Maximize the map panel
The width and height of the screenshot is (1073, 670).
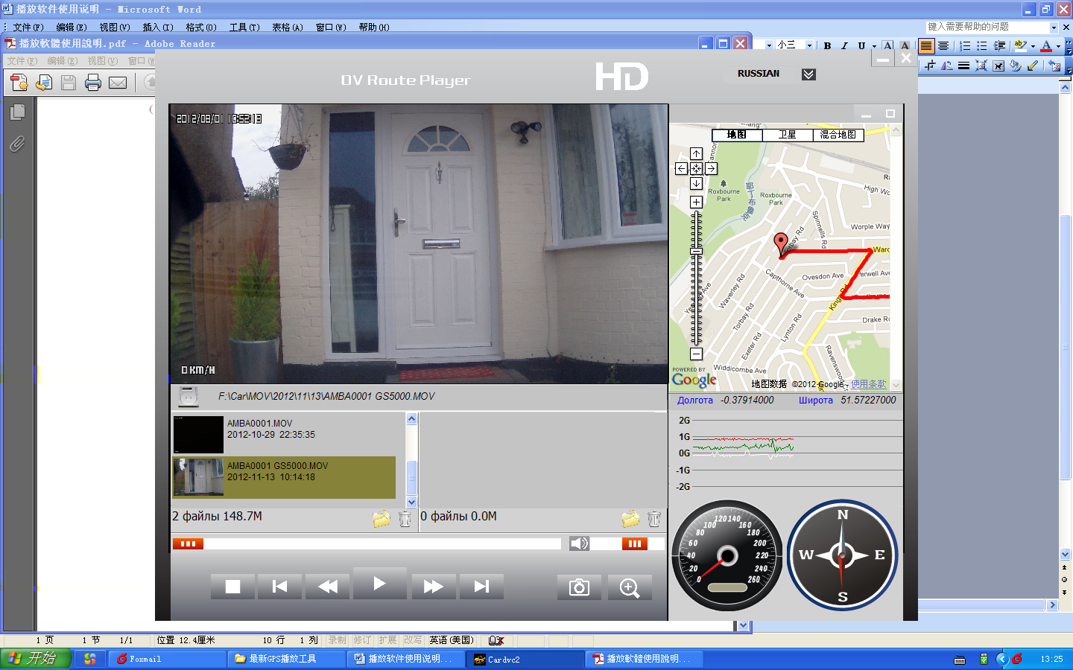click(x=890, y=114)
